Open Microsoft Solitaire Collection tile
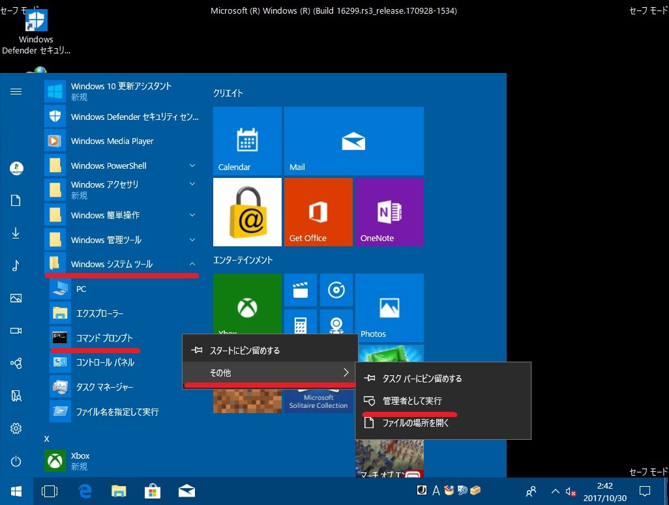This screenshot has height=505, width=669. (318, 399)
